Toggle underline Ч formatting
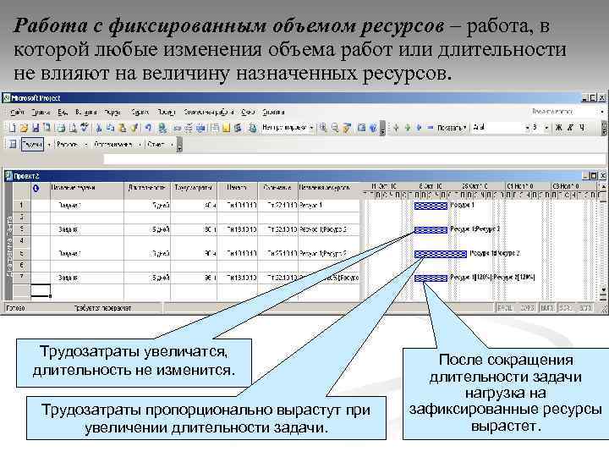The image size is (609, 457). tap(582, 128)
